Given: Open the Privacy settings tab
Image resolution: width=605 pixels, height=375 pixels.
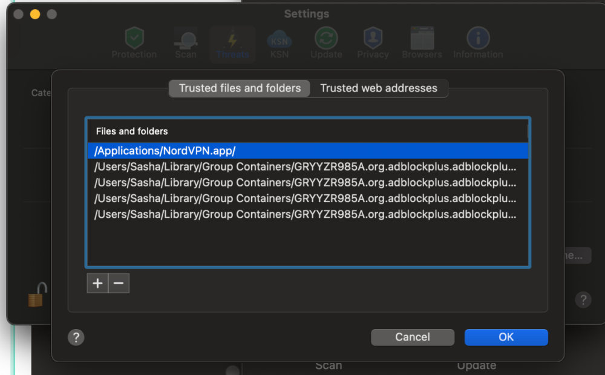Looking at the screenshot, I should pyautogui.click(x=373, y=43).
